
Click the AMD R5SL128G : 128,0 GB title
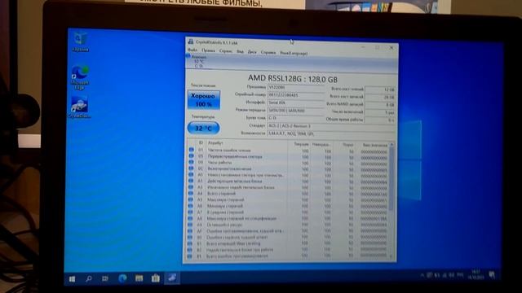292,79
